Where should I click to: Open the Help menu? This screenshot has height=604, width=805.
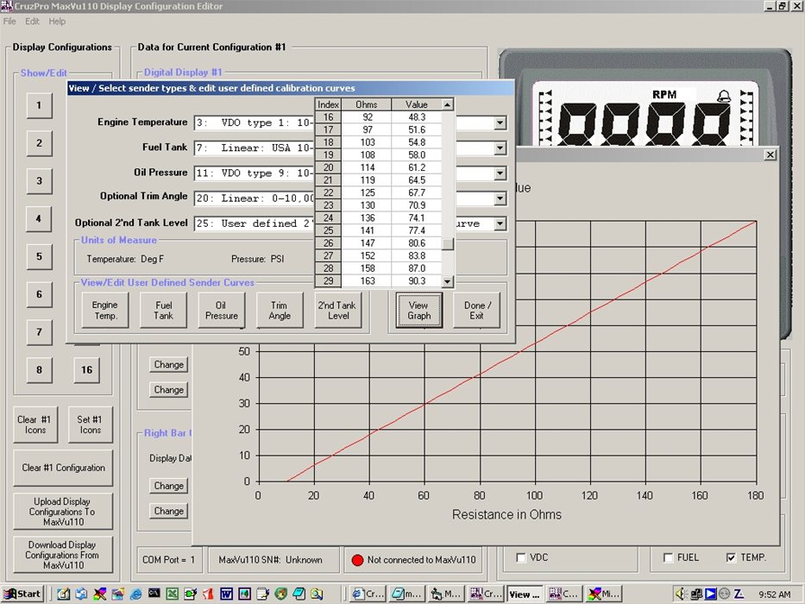(x=57, y=21)
